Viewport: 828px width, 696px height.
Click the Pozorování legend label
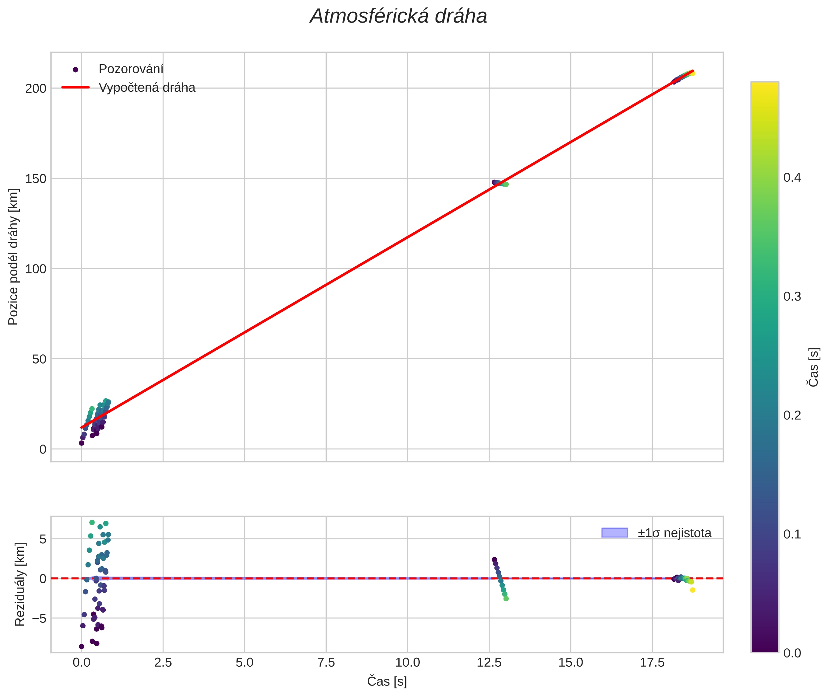tap(131, 69)
